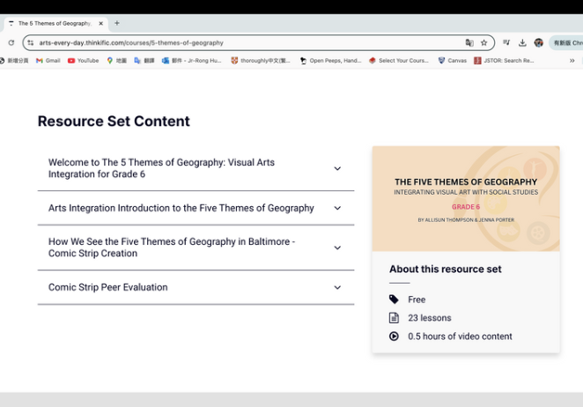The image size is (583, 407).
Task: Show more bookmarks with the overflow chevron
Action: (x=572, y=61)
